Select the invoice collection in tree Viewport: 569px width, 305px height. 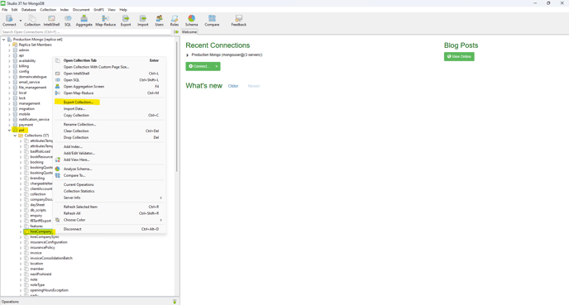tap(36, 253)
